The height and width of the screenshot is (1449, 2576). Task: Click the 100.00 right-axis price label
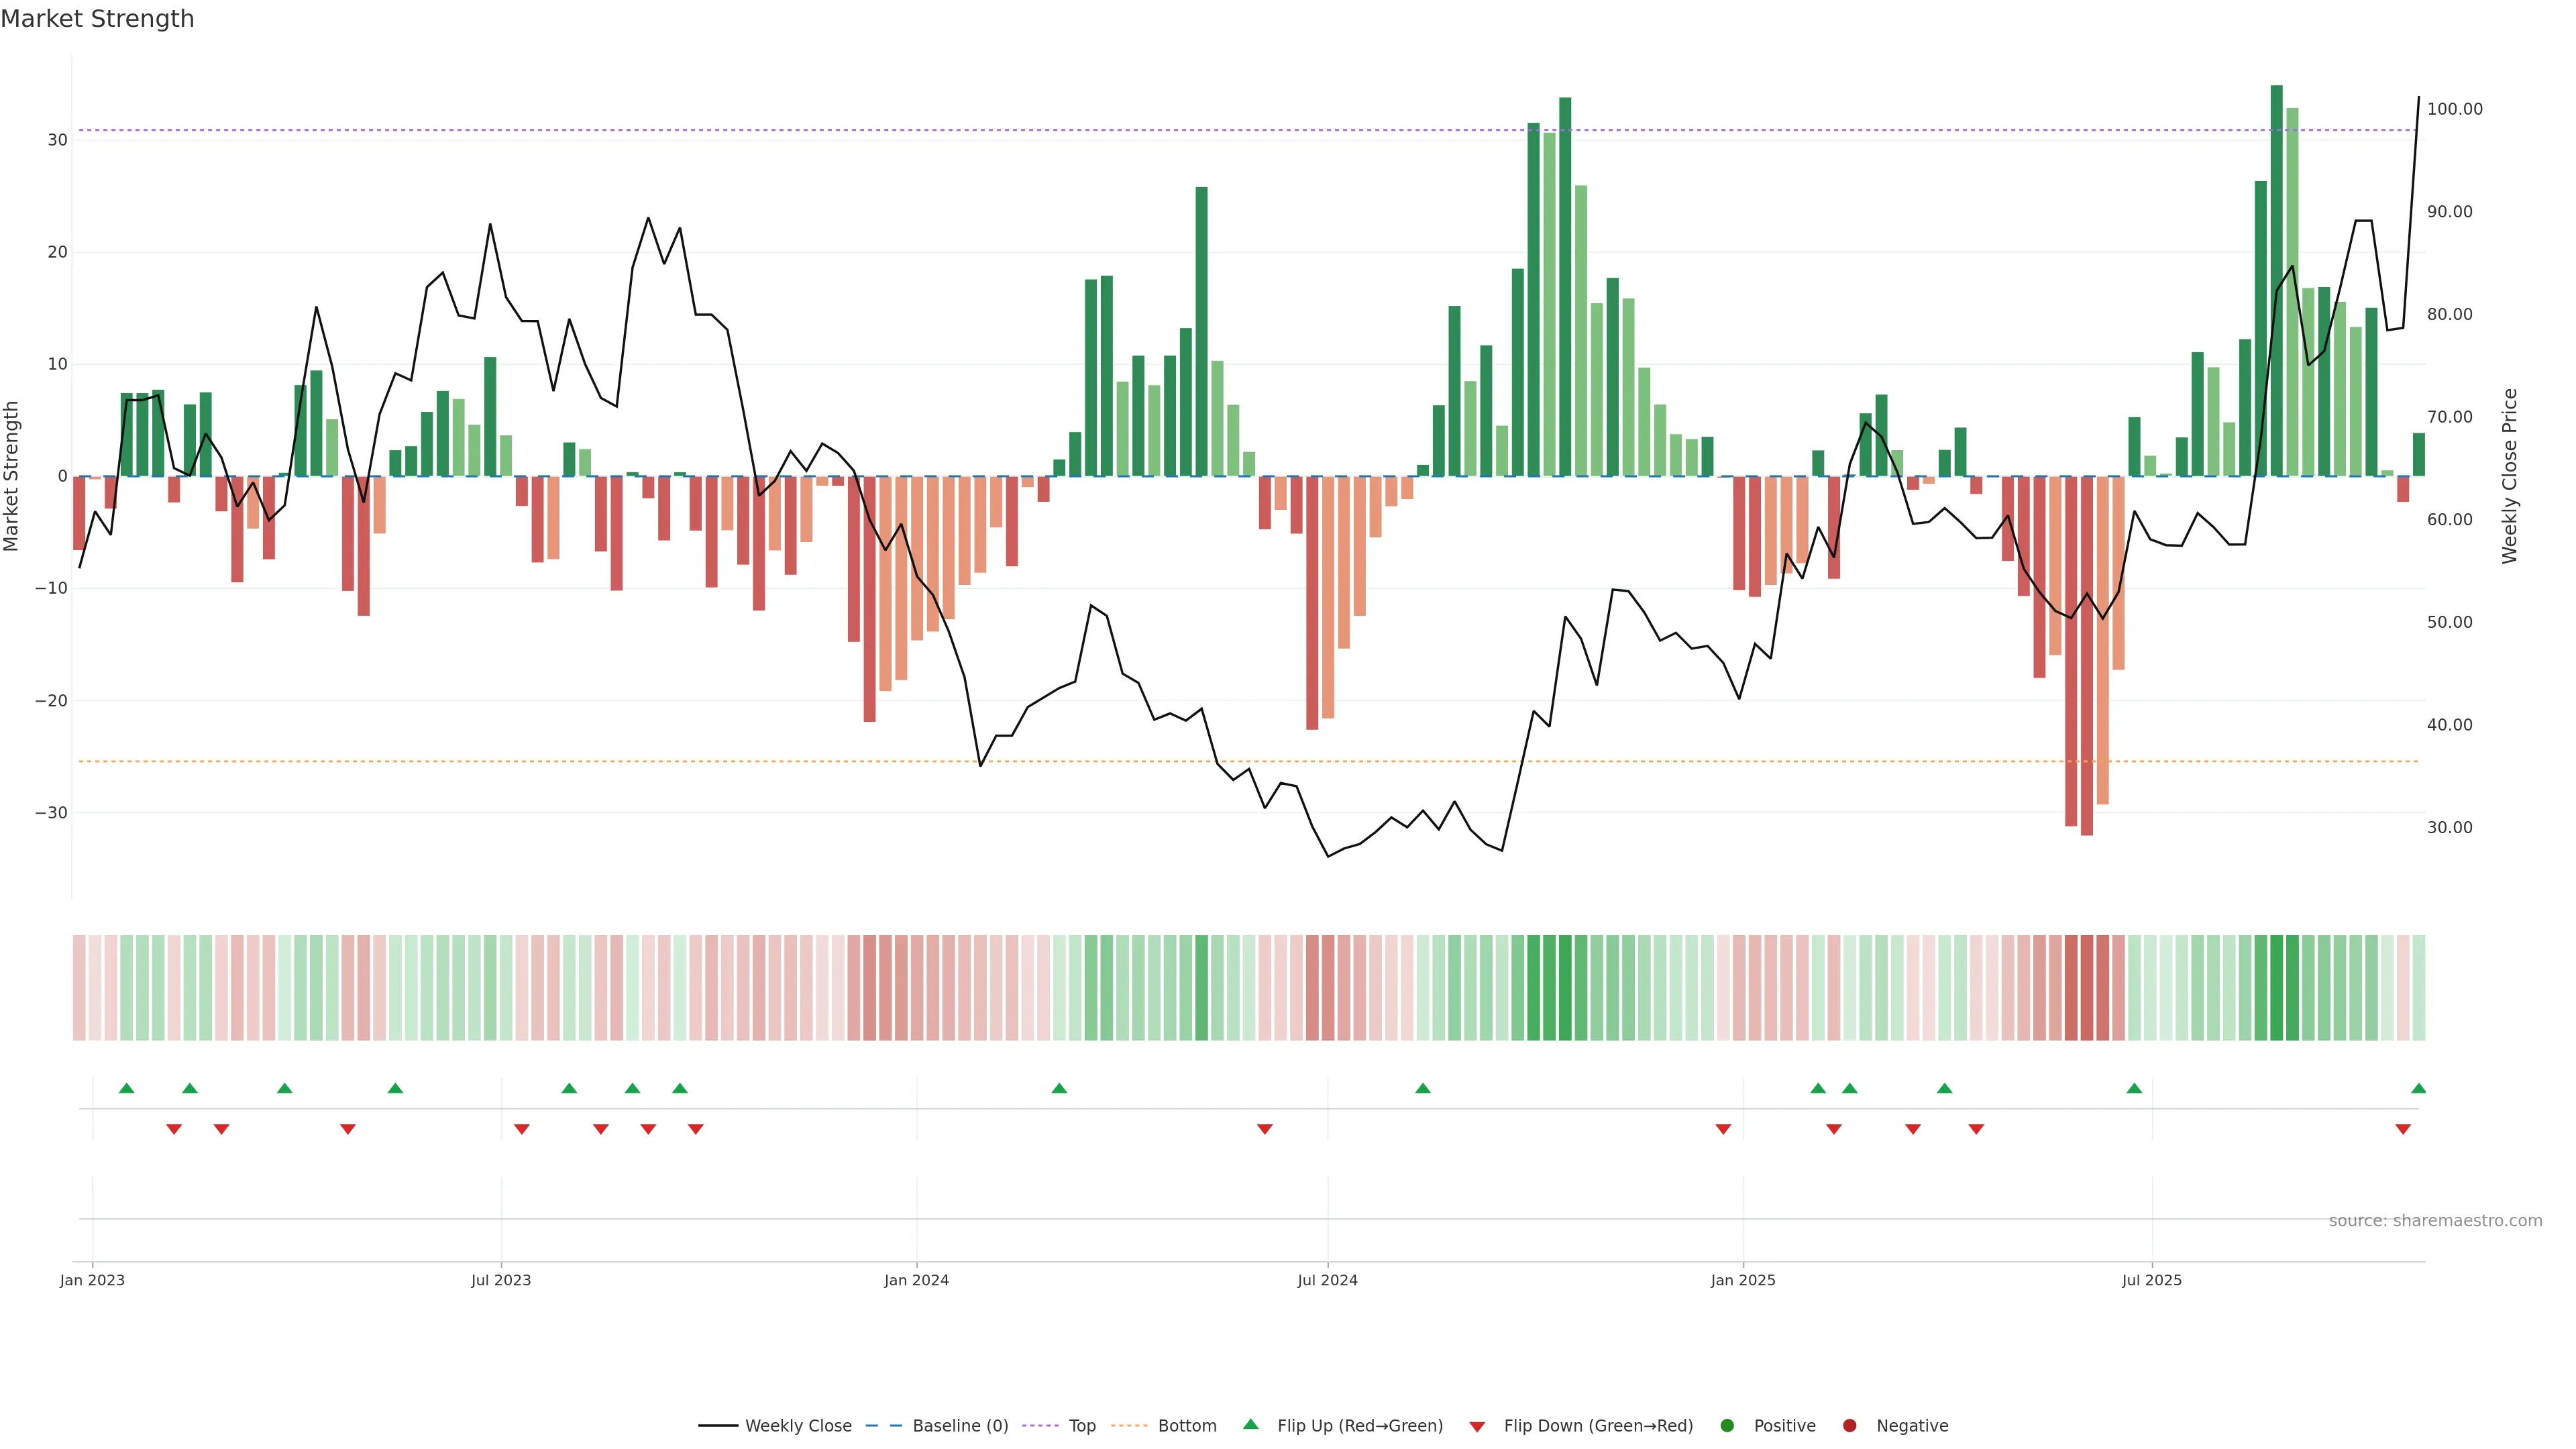point(2454,109)
